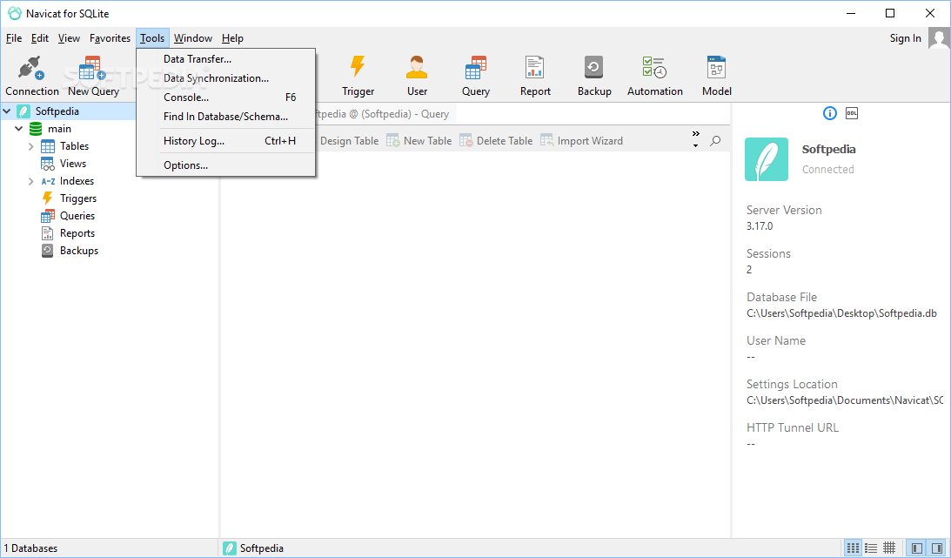This screenshot has height=558, width=951.
Task: Choose Data Transfer... from Tools menu
Action: point(225,59)
